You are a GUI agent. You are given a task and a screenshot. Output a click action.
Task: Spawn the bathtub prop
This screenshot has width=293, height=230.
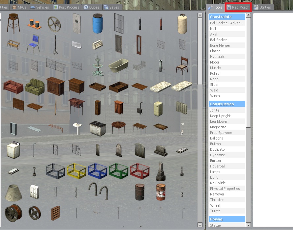pos(119,65)
